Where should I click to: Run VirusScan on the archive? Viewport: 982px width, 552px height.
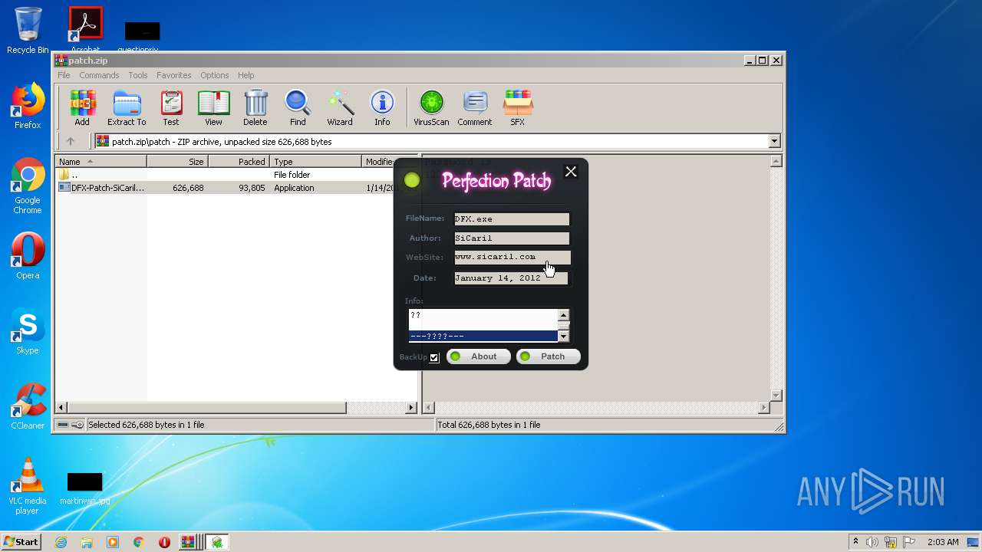coord(431,107)
